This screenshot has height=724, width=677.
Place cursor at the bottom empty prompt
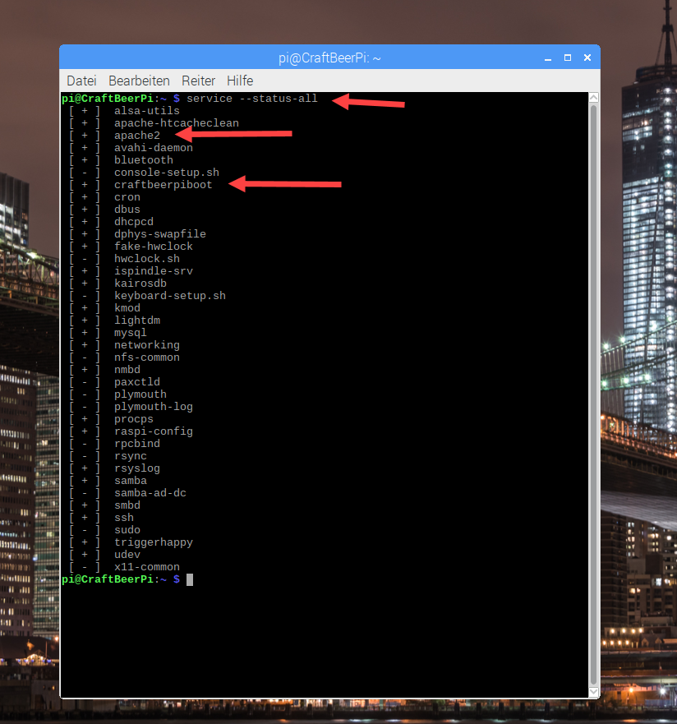click(x=190, y=579)
